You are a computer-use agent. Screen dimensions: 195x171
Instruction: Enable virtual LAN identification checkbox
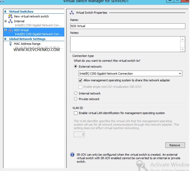[x=76, y=113]
